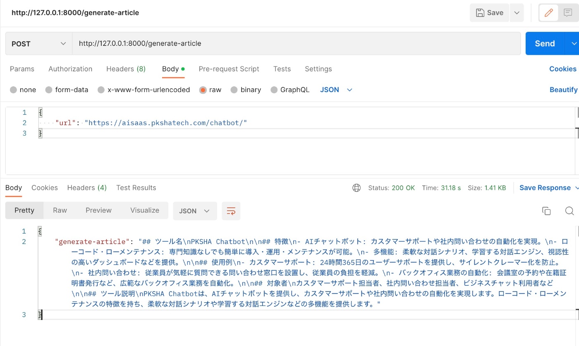579x346 pixels.
Task: Open the comments icon
Action: coord(568,13)
